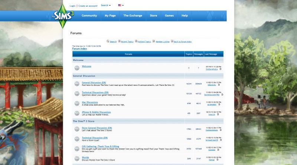Open the Games menu
Viewport: 297px width, 165px height.
tap(169, 16)
